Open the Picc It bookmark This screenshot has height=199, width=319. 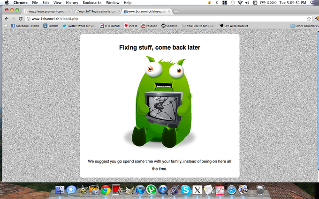pyautogui.click(x=130, y=26)
